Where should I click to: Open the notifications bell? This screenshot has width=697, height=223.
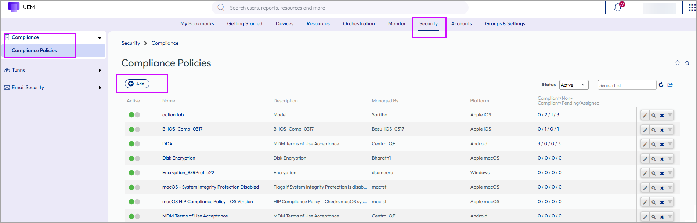(x=618, y=7)
